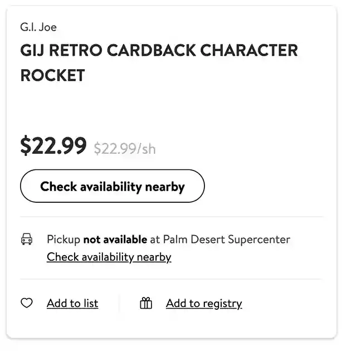Click the bold $22.99 price
This screenshot has width=342, height=351.
[53, 146]
